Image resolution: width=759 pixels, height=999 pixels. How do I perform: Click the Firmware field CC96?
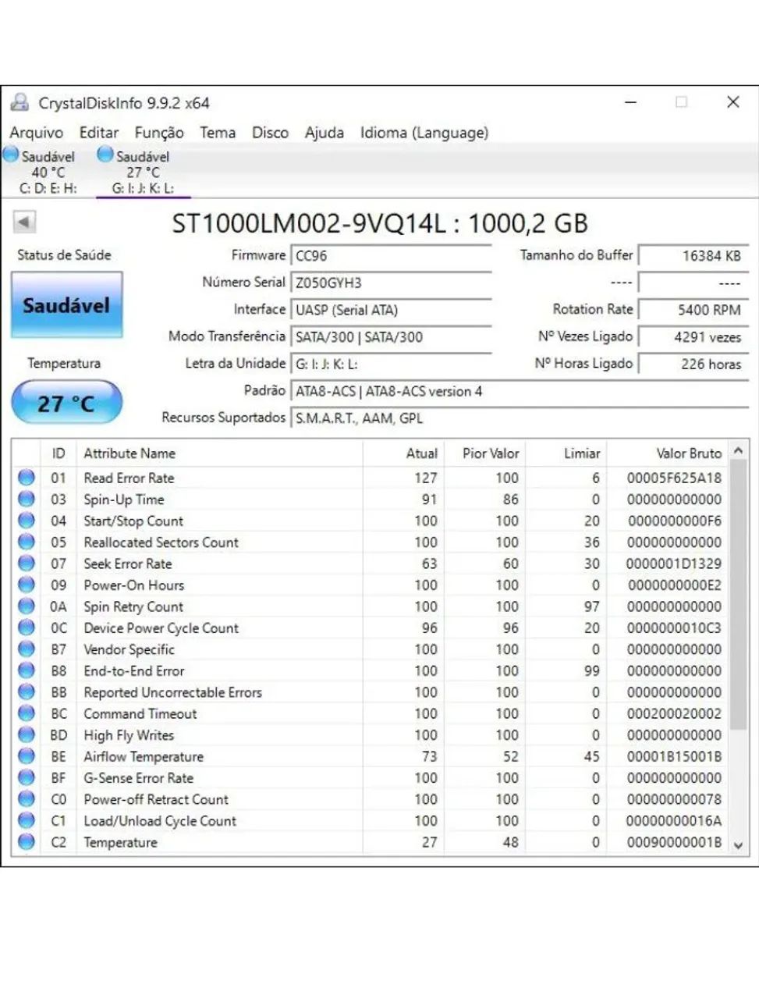tap(391, 256)
